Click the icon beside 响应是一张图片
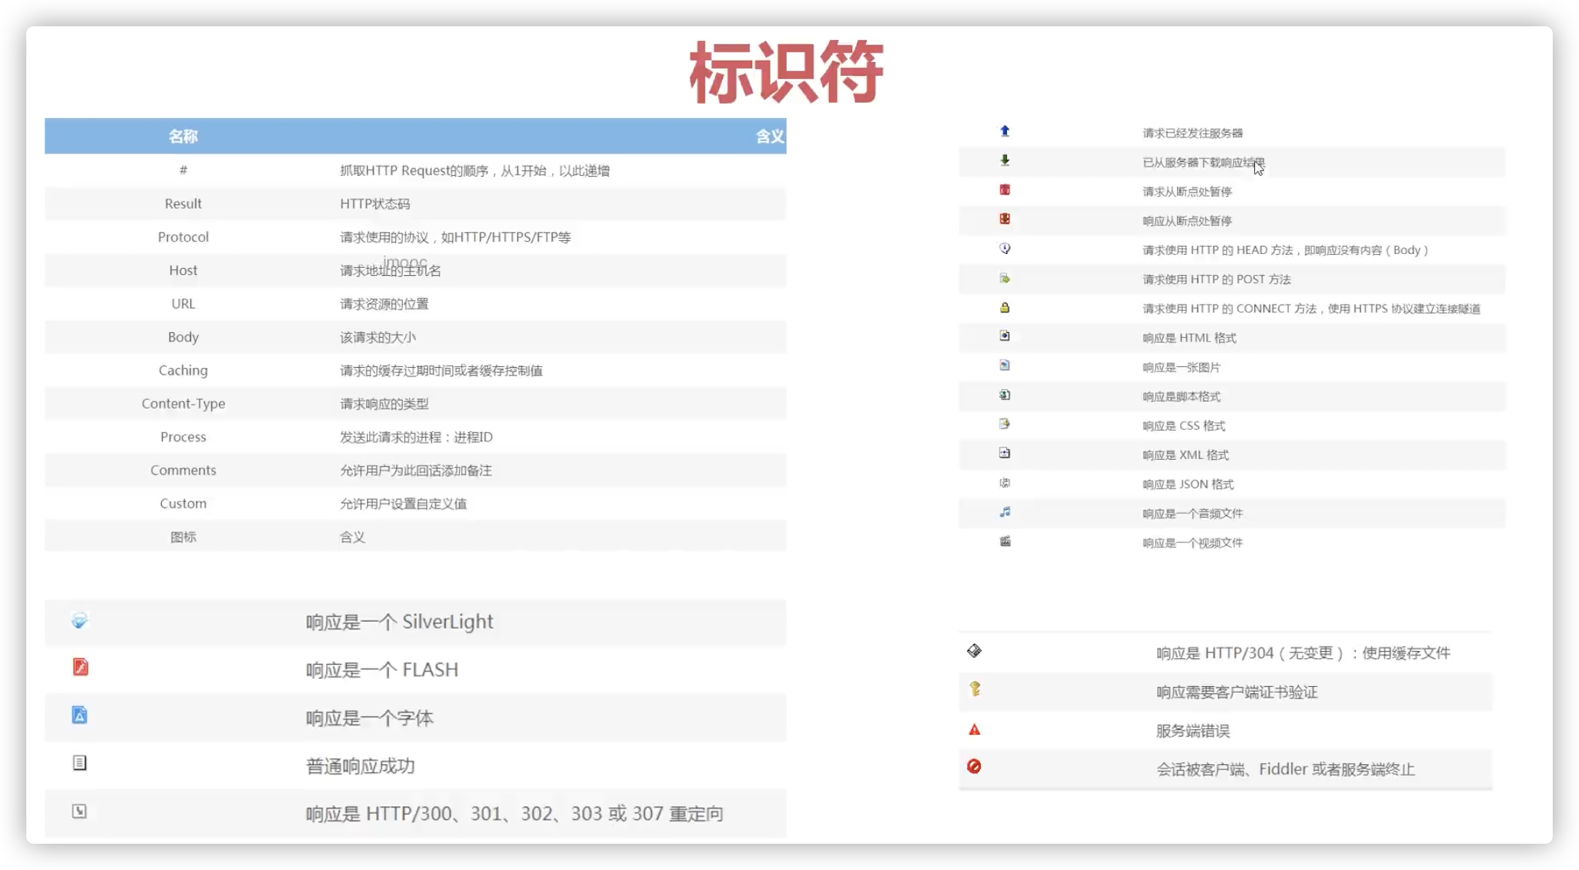 tap(1005, 365)
